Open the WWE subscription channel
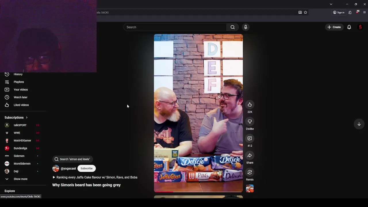Image resolution: width=368 pixels, height=207 pixels. click(17, 133)
